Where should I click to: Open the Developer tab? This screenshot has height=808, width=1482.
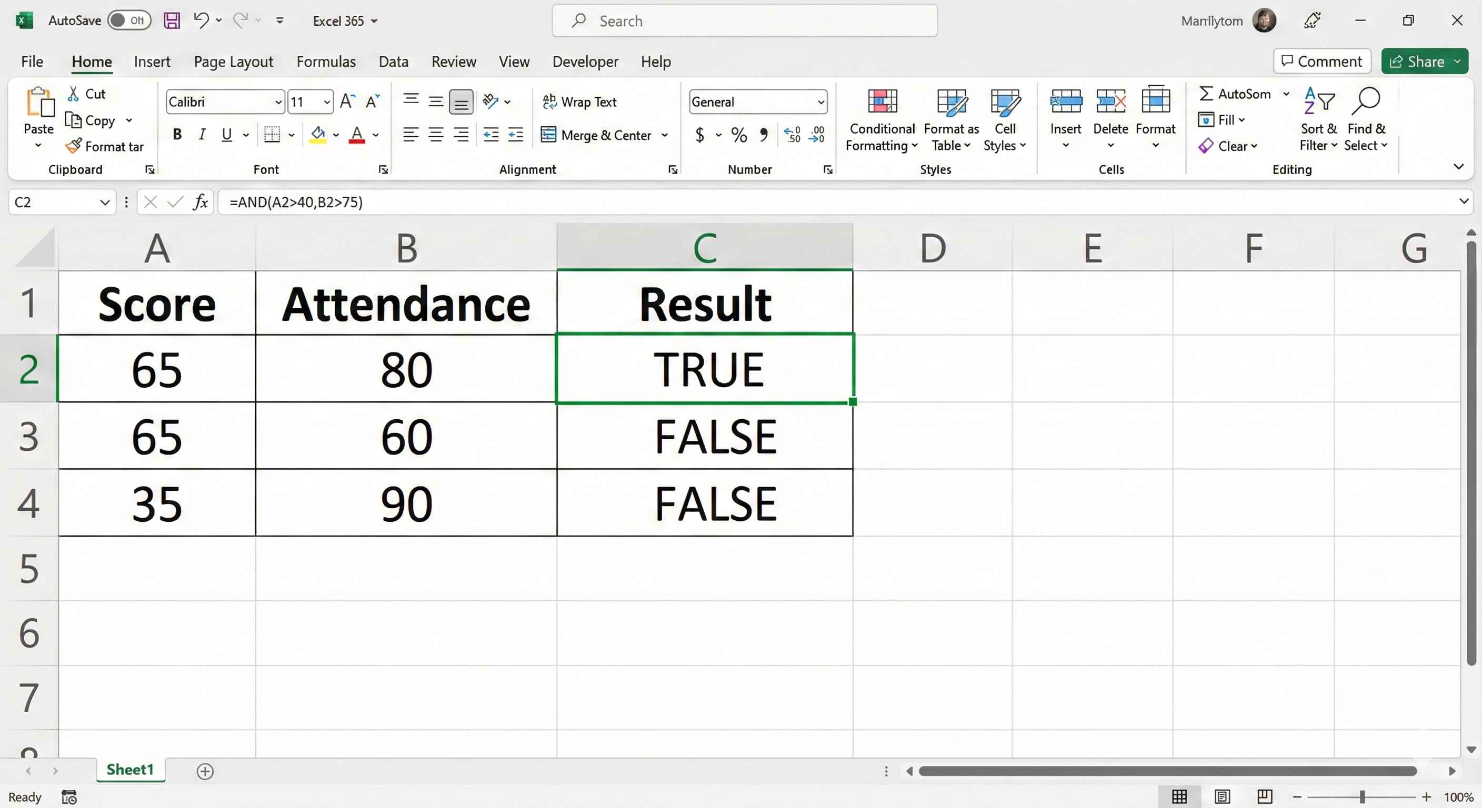tap(585, 62)
